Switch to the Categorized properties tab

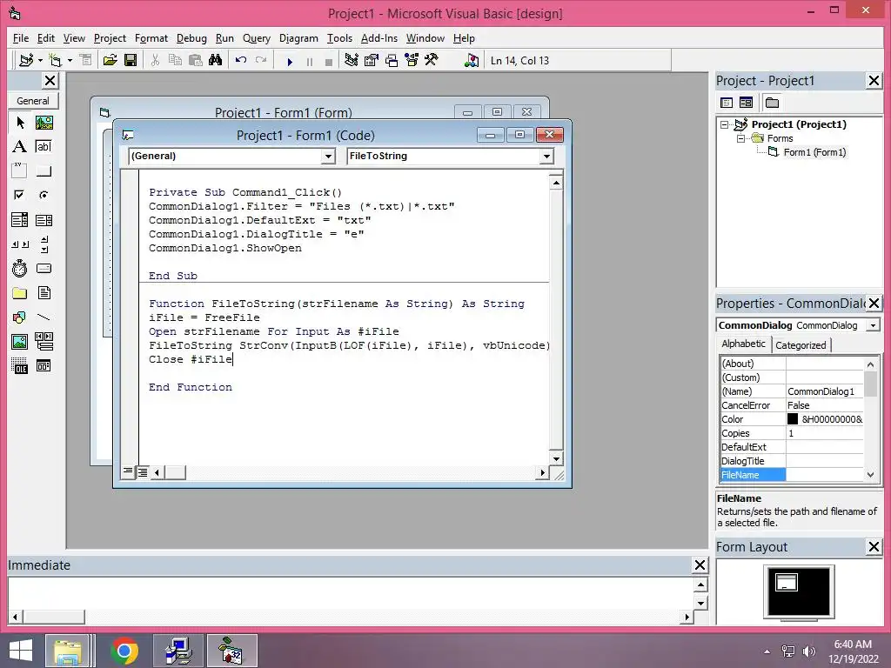point(801,345)
